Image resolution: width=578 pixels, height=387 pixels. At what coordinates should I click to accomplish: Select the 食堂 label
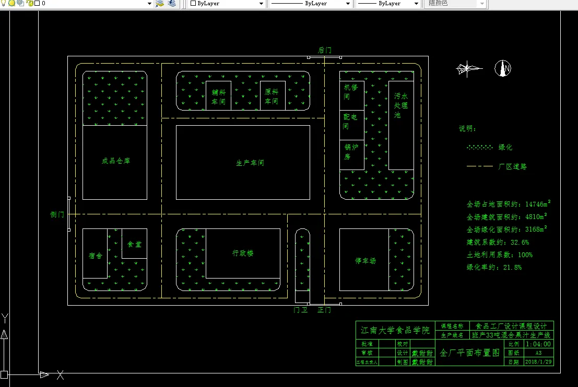(134, 244)
